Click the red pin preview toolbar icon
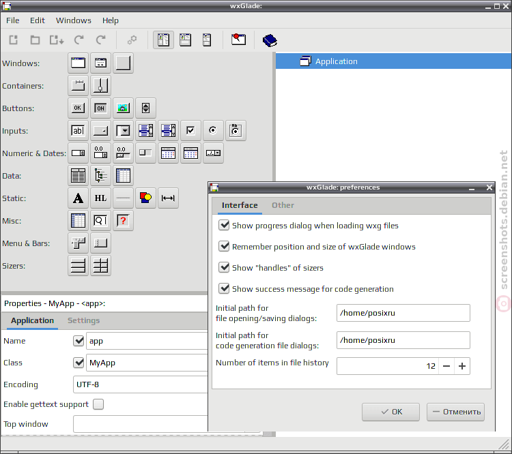 [x=239, y=40]
